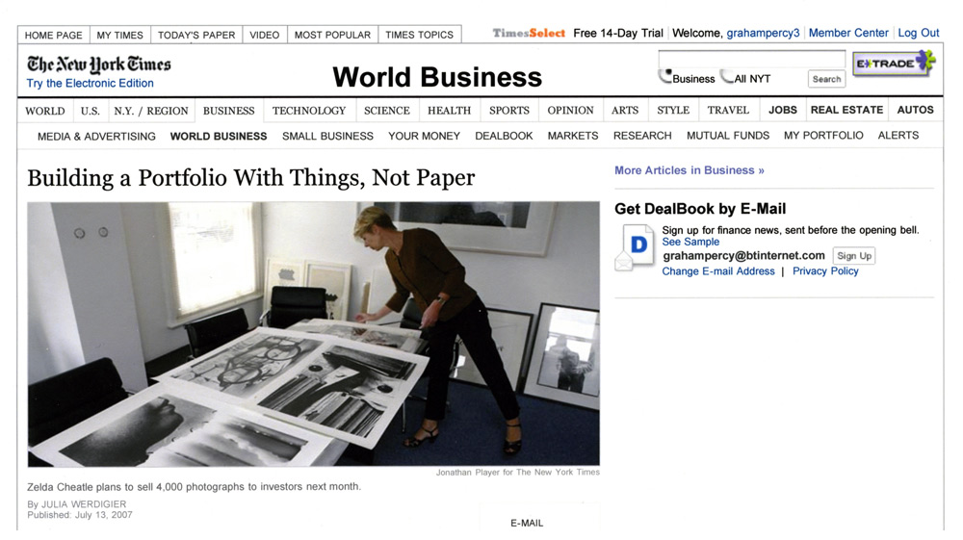Click the Log Out link

point(918,33)
